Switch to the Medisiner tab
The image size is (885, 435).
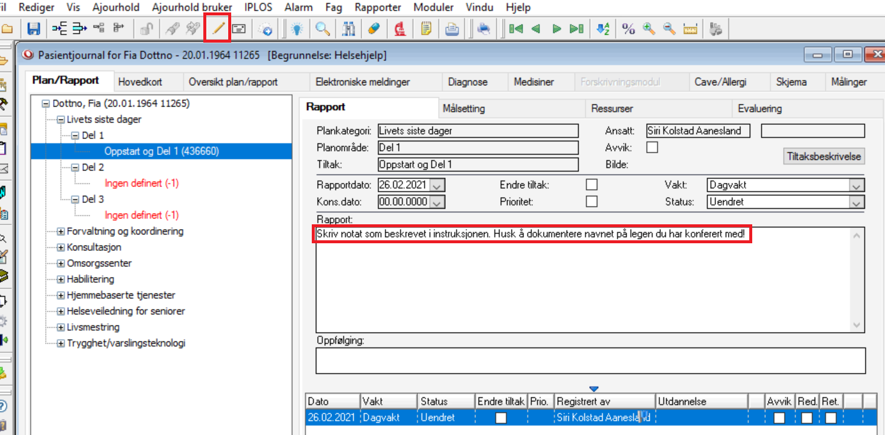click(534, 82)
